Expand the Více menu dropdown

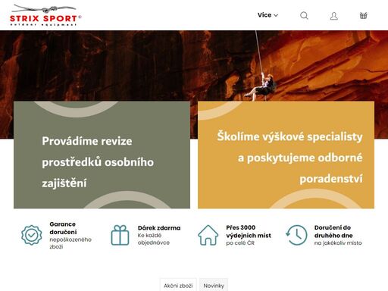(268, 15)
